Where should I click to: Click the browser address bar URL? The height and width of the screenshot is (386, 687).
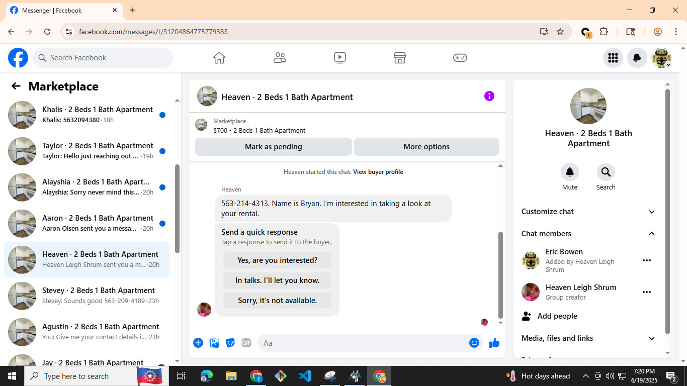(153, 32)
